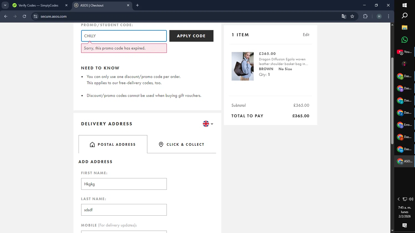Click the NEED TO KNOW heading
415x233 pixels.
100,68
